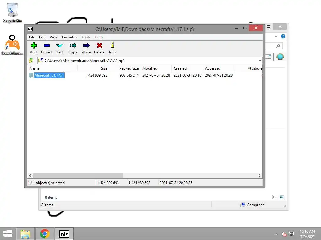Sort by Modified column
Viewport: 321px width, 240px height.
click(156, 68)
